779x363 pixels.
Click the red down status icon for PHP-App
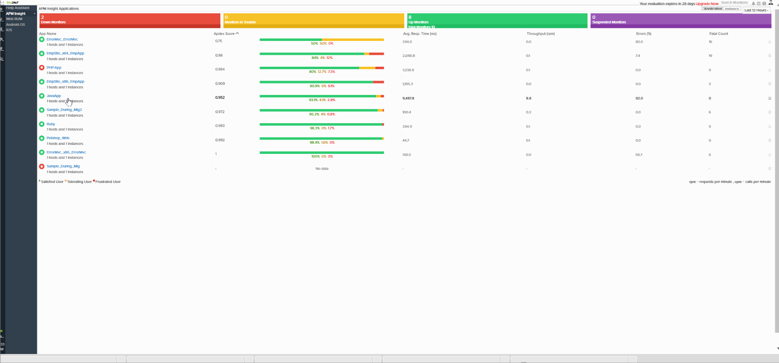coord(42,68)
